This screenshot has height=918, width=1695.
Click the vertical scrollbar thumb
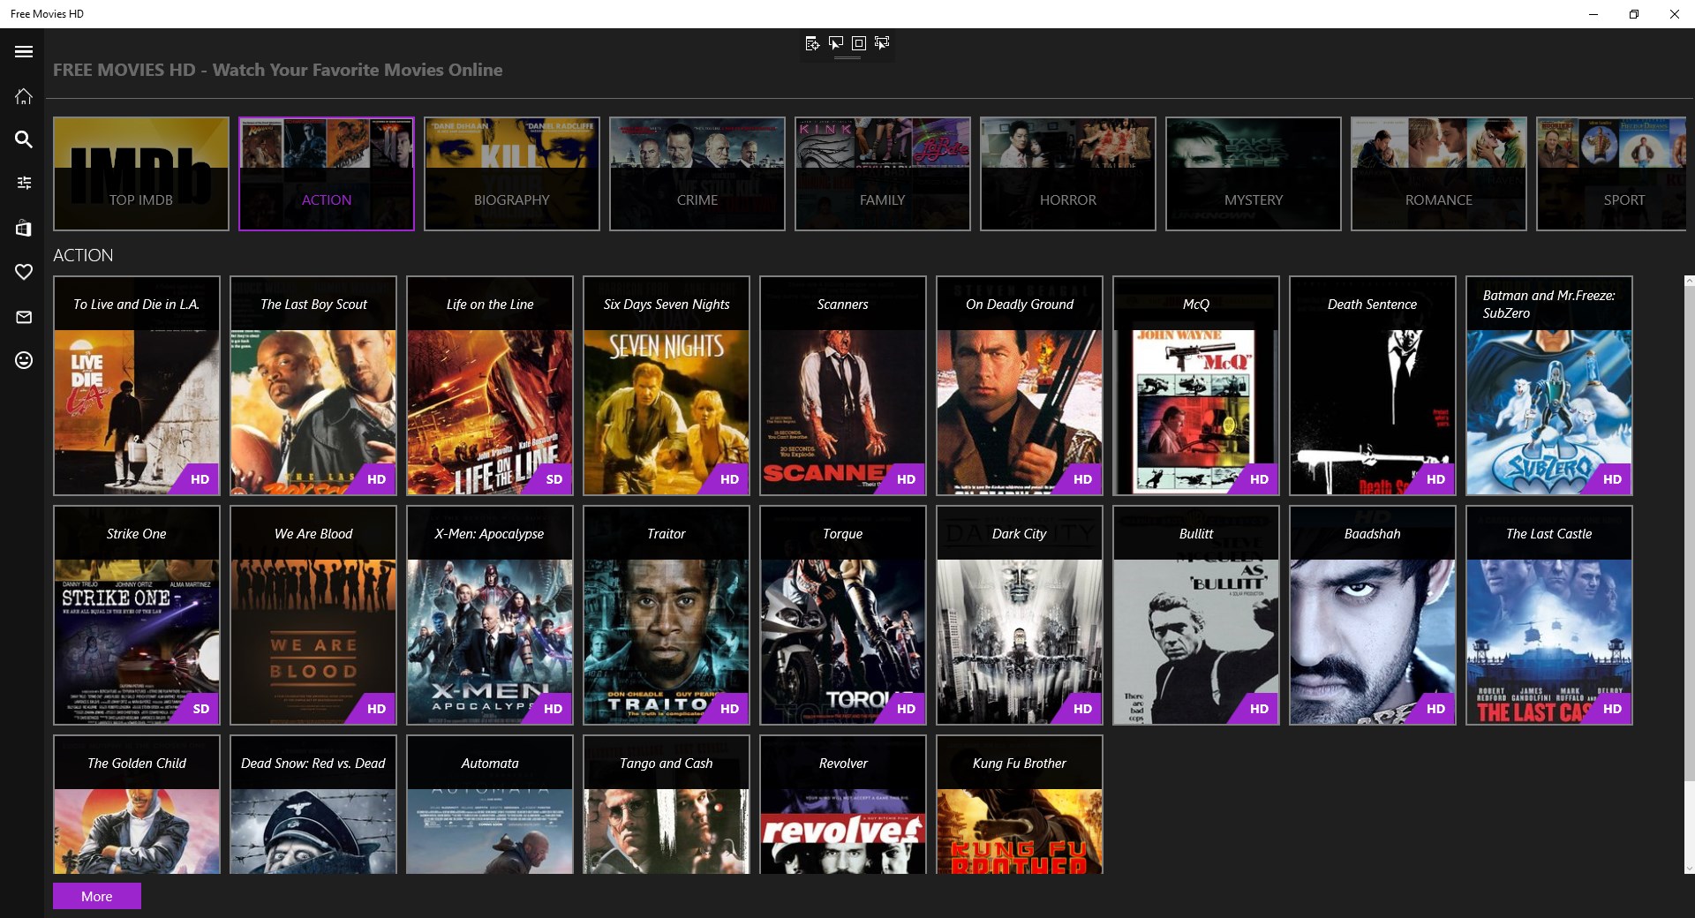point(1689,534)
